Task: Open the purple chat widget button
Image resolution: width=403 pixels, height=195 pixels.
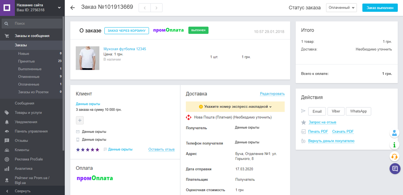Action: [x=395, y=169]
